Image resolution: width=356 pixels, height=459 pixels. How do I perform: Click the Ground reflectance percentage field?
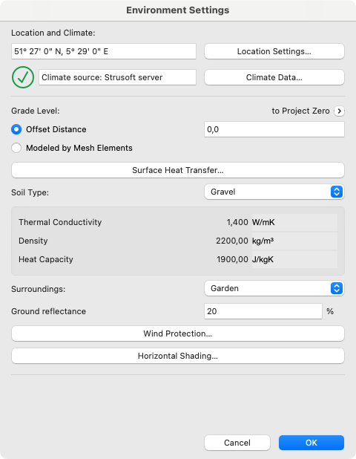[263, 311]
